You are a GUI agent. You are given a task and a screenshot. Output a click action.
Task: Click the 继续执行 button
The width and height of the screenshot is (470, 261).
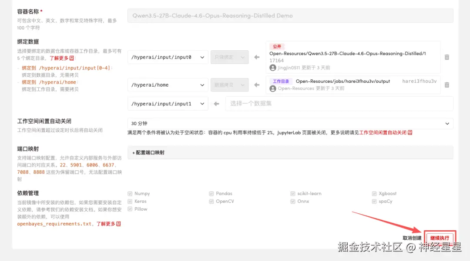coord(440,238)
